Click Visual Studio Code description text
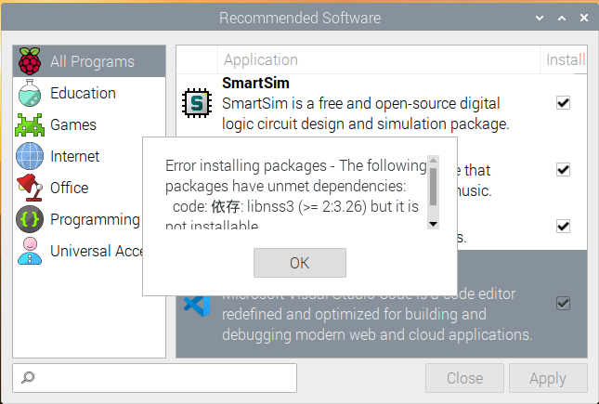Viewport: 599px width, 404px height. click(x=377, y=315)
